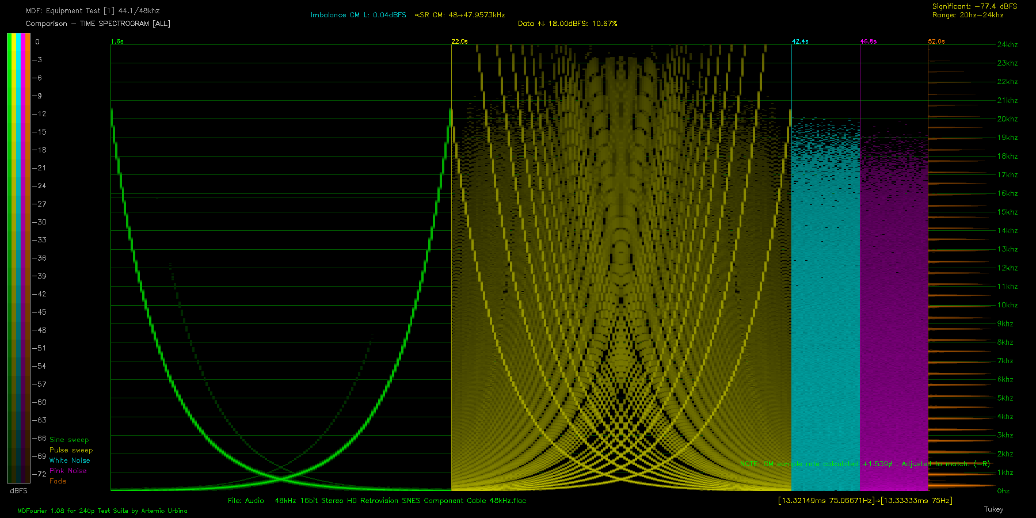Click the Significant -77.4 dBFS readout
1036x518 pixels.
pyautogui.click(x=974, y=6)
